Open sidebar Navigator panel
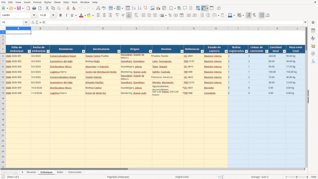The width and height of the screenshot is (318, 179). tap(313, 54)
